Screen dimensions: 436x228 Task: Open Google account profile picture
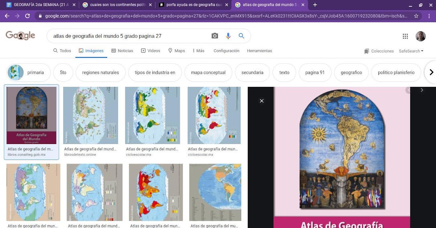421,36
